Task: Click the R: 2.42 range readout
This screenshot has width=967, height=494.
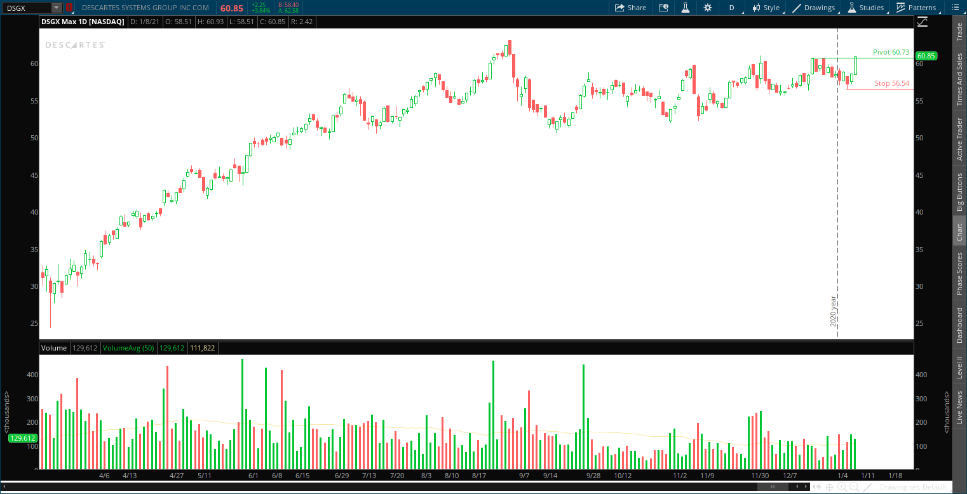Action: (301, 22)
